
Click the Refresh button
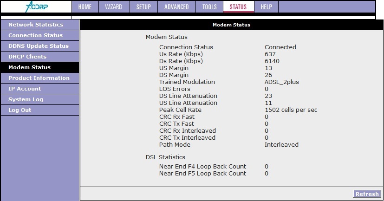pos(367,194)
